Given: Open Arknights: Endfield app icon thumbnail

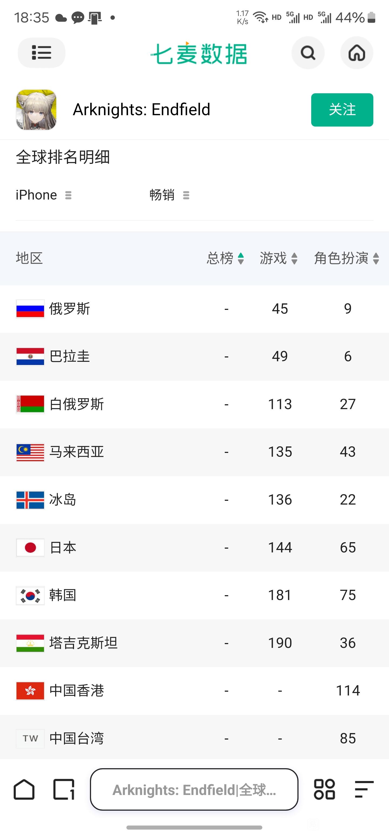Looking at the screenshot, I should coord(36,110).
